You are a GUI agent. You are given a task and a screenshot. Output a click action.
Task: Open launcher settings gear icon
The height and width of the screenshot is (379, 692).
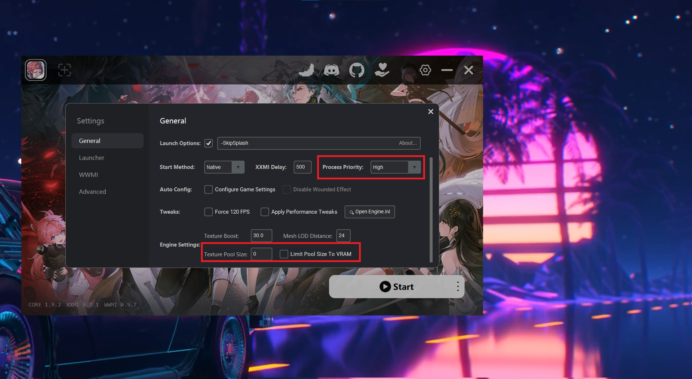(x=425, y=70)
